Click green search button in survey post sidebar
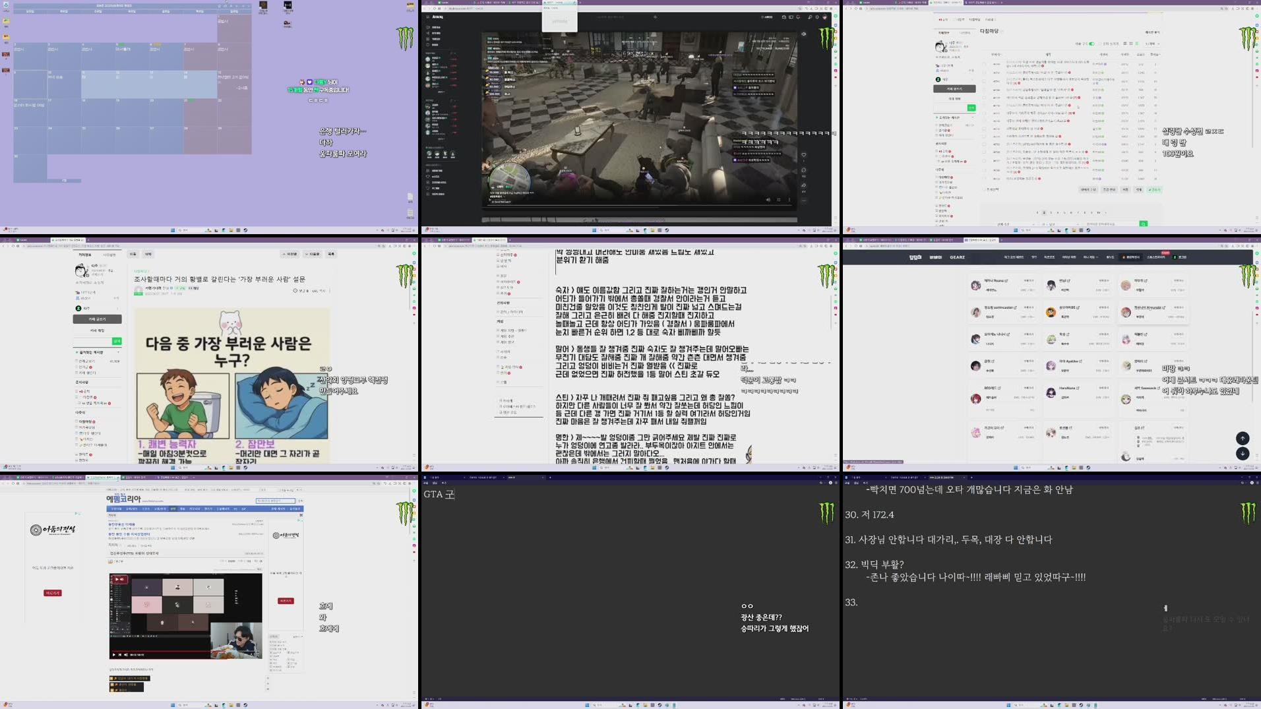 click(x=117, y=341)
